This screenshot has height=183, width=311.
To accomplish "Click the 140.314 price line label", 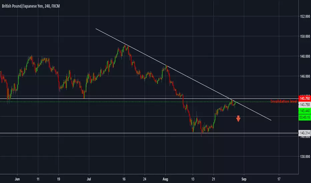I will [305, 133].
